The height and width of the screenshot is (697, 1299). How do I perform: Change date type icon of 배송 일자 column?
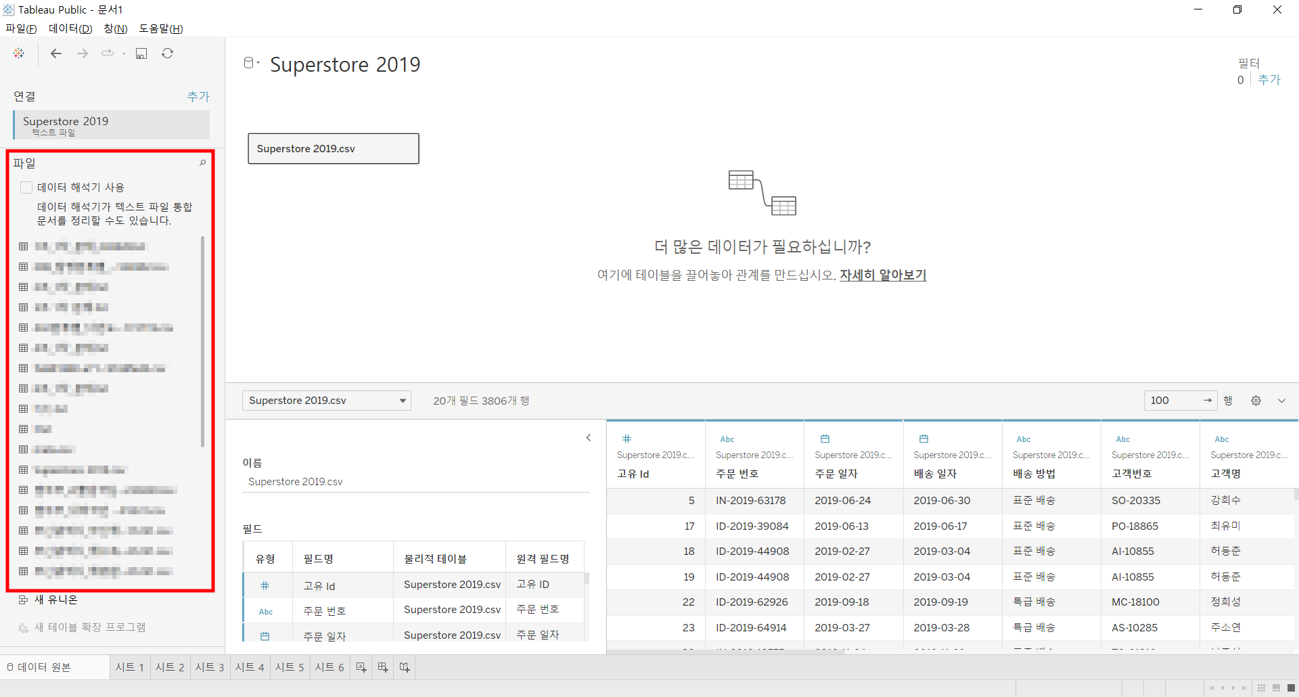pos(924,439)
